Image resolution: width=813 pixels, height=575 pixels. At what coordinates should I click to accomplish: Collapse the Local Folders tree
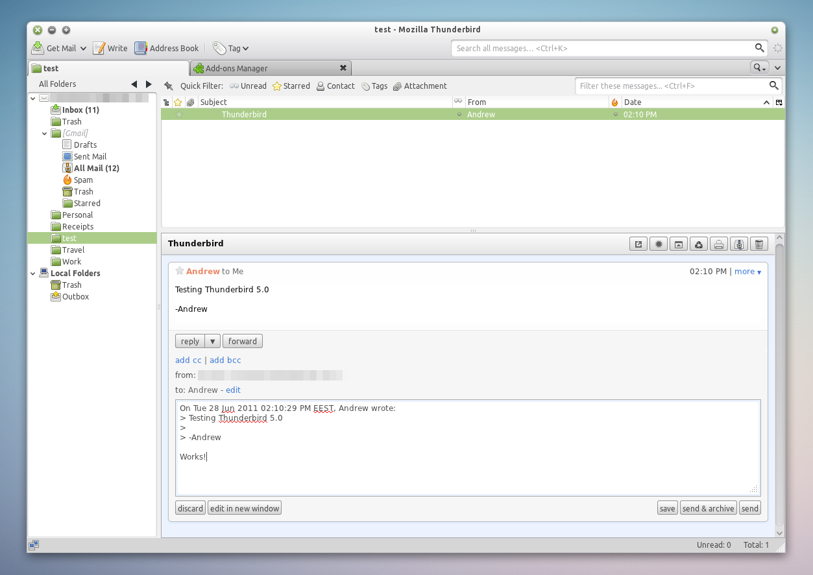[33, 274]
